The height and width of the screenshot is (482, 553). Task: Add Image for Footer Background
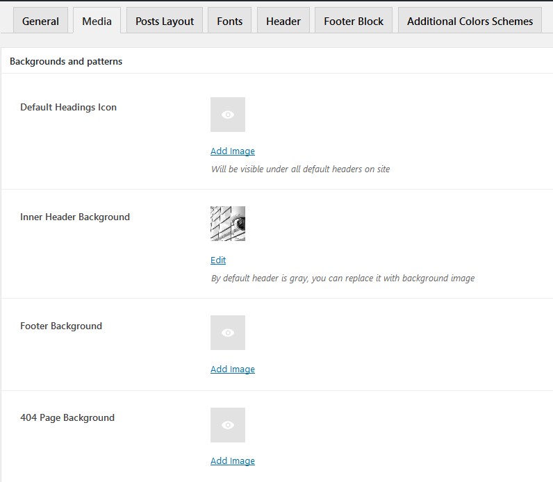tap(233, 369)
